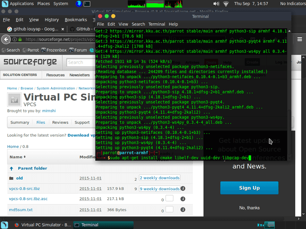Screen dimensions: 306x229
Task: Click the green padlock site identity icon
Action: click(20, 39)
